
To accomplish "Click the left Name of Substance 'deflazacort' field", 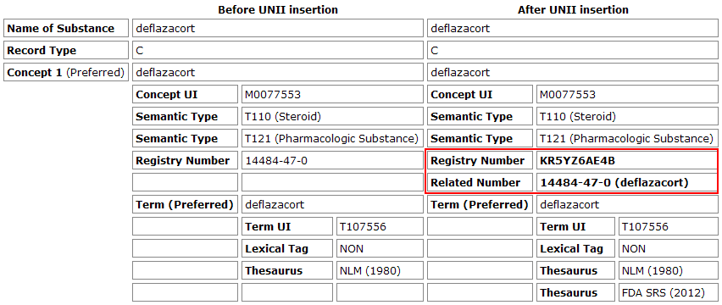I will point(278,28).
